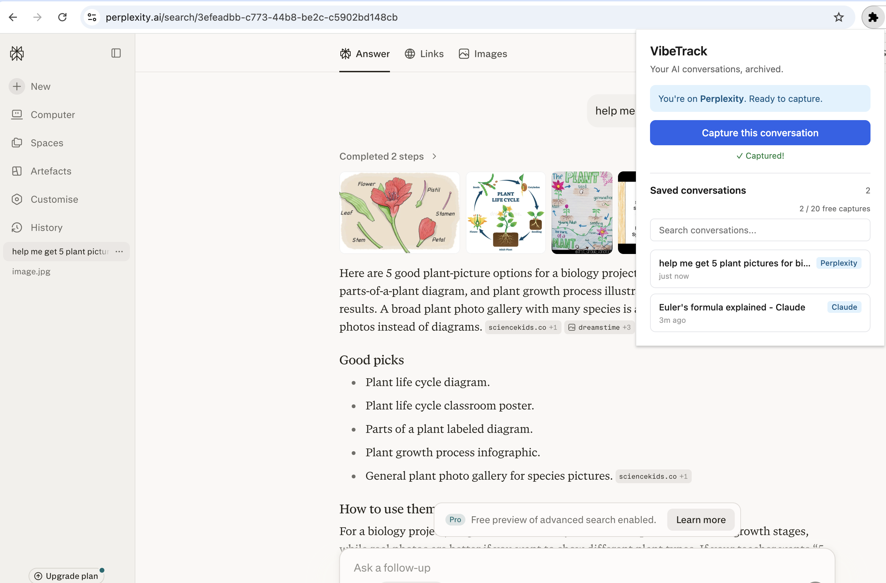Click the 'Saved conversations' heading
The width and height of the screenshot is (886, 583).
point(698,190)
